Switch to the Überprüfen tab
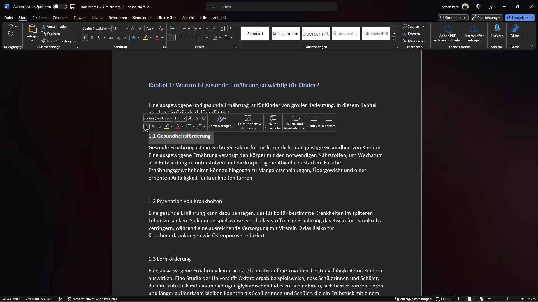This screenshot has height=302, width=538. pos(167,18)
